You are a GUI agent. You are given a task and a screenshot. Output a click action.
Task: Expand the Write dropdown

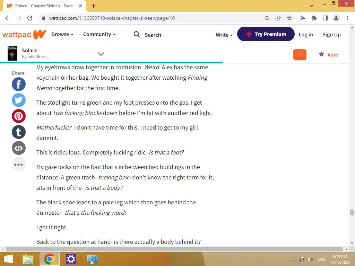point(224,35)
